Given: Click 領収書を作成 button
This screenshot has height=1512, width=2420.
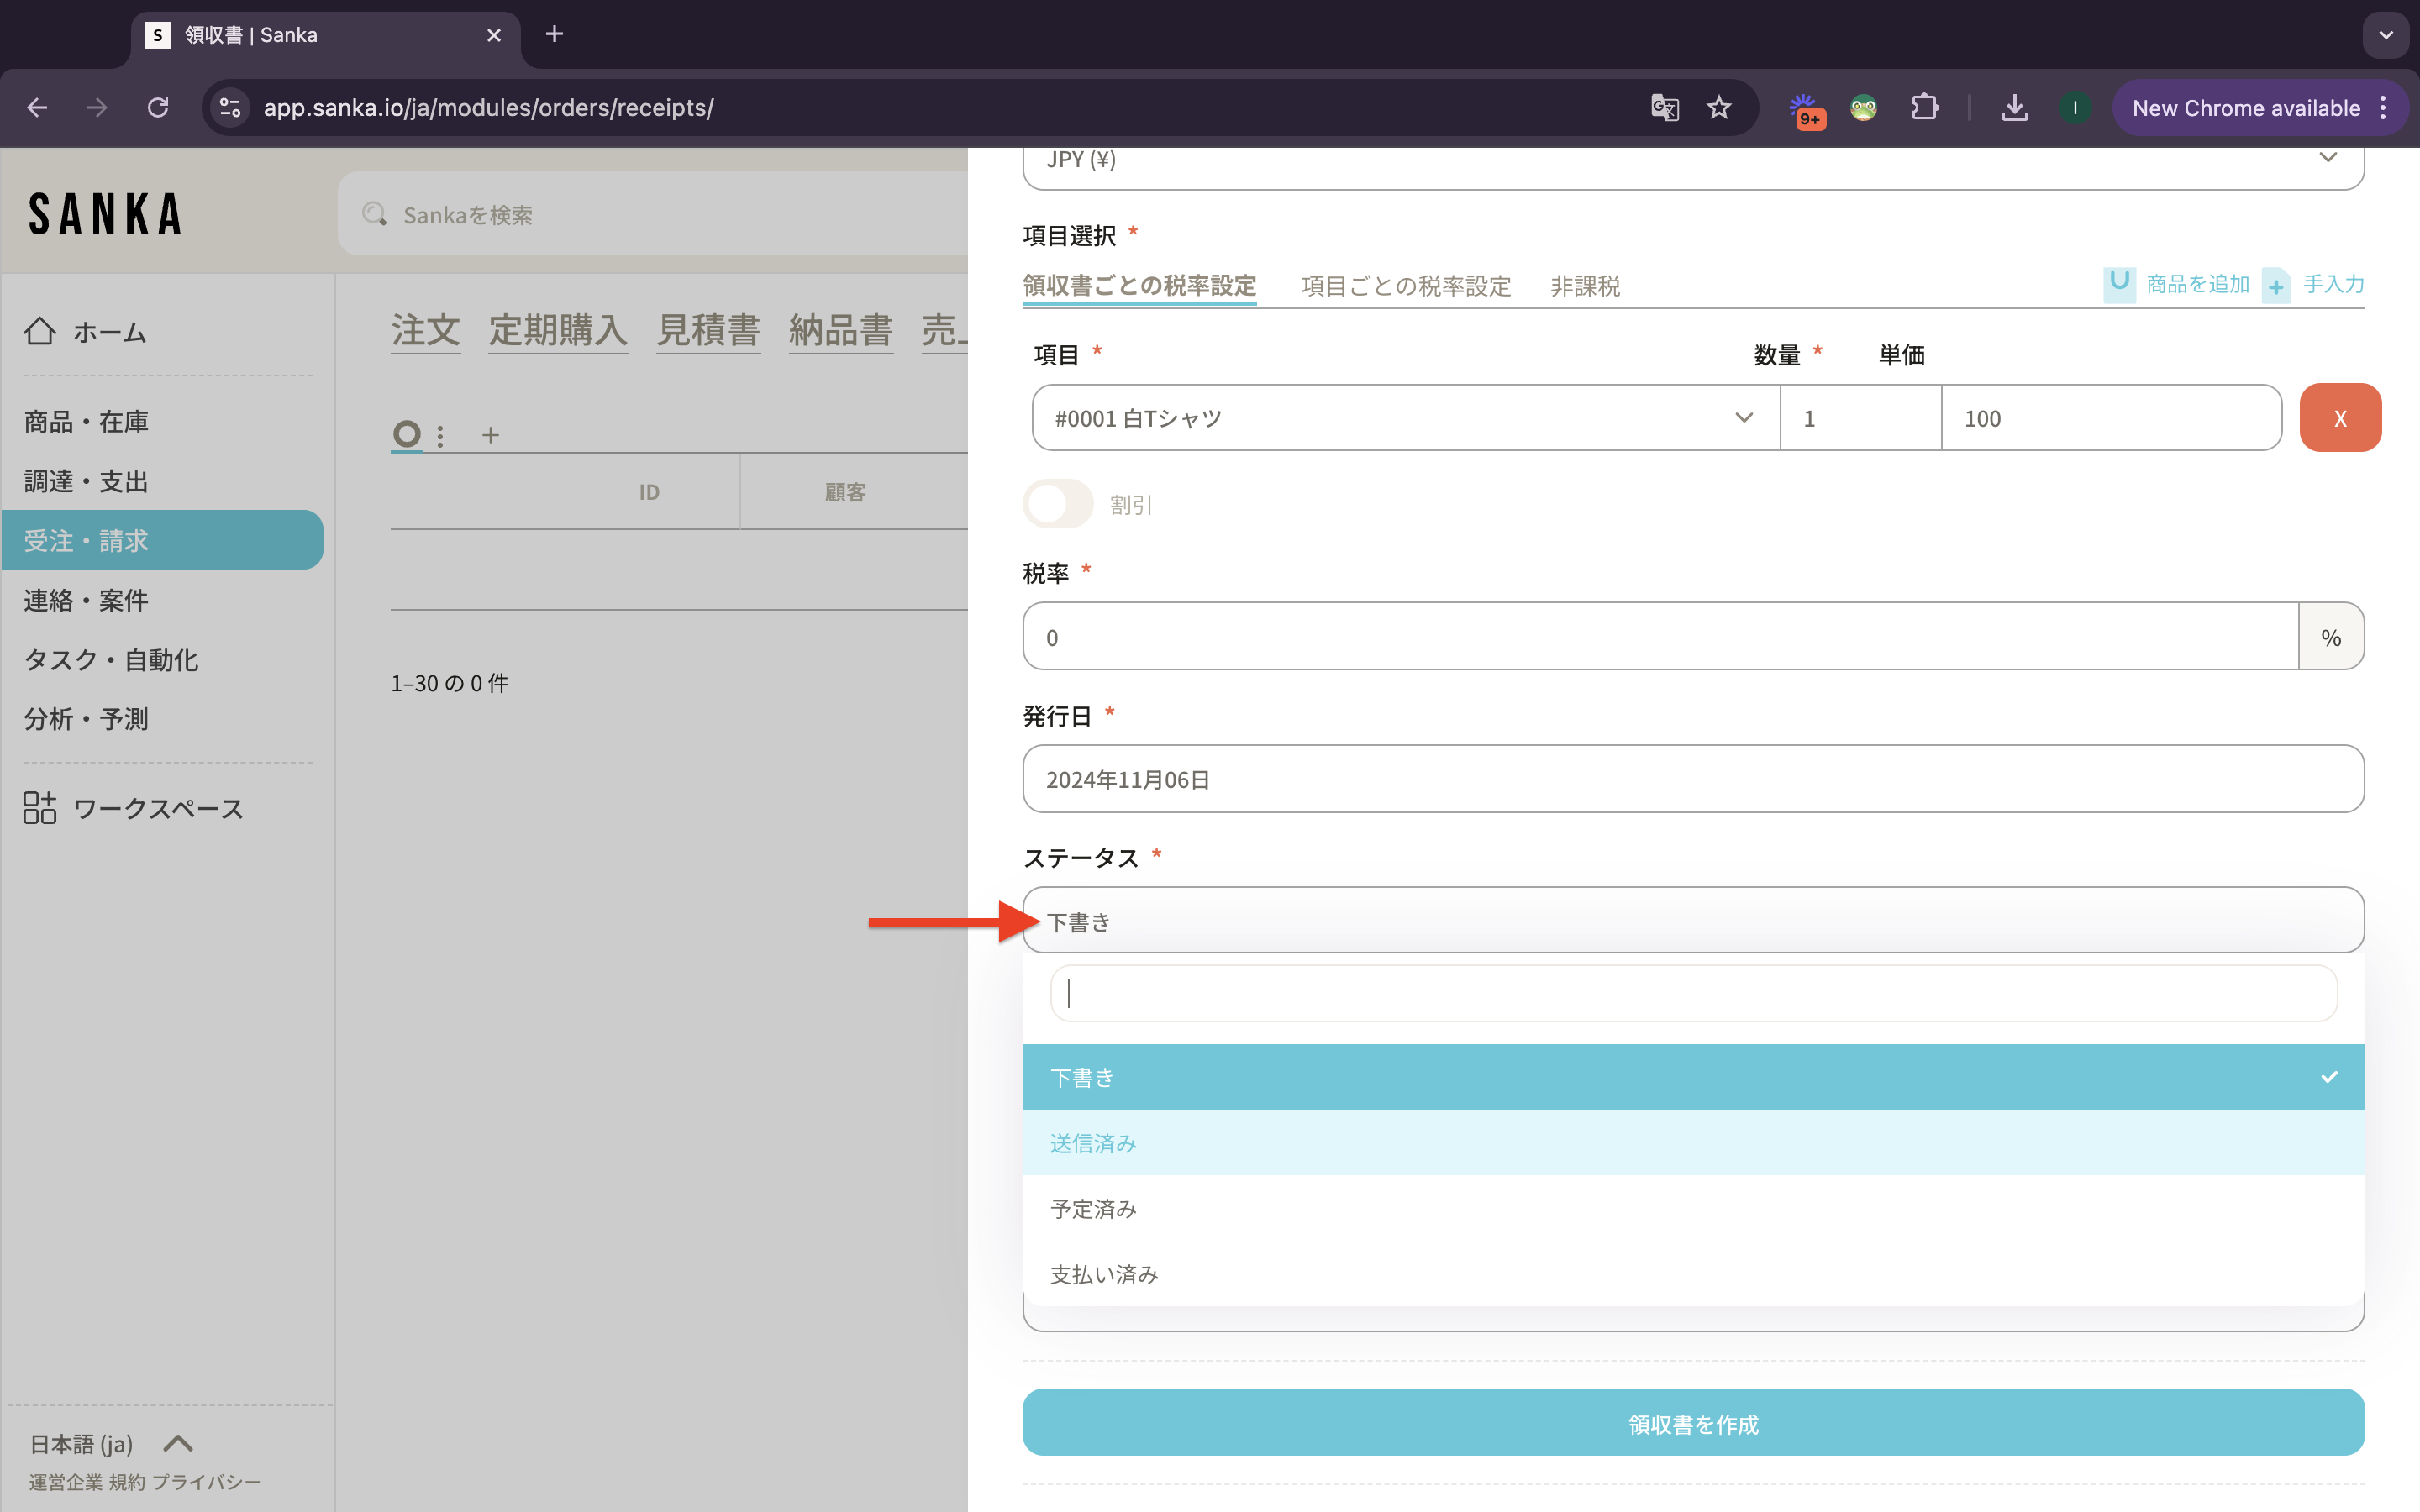Looking at the screenshot, I should coord(1692,1423).
